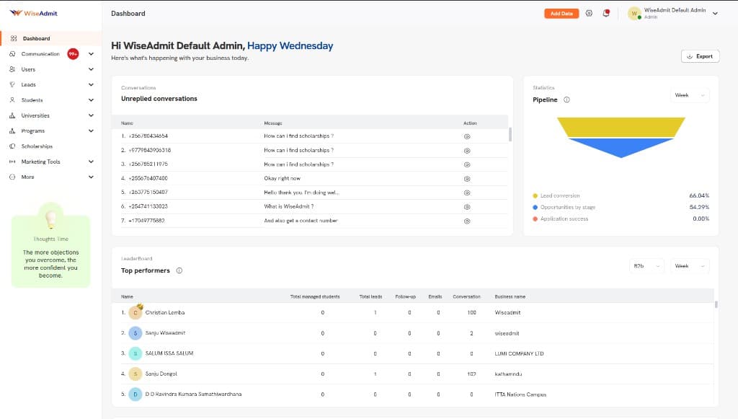Open the Top performers Week dropdown

(x=690, y=266)
